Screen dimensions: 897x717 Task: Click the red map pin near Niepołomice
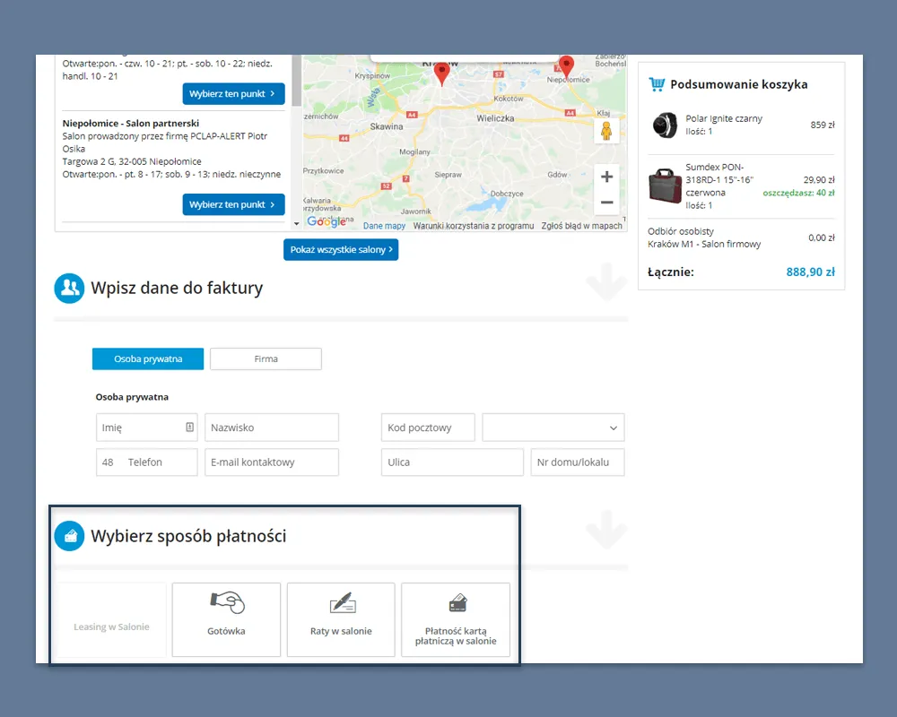[565, 66]
